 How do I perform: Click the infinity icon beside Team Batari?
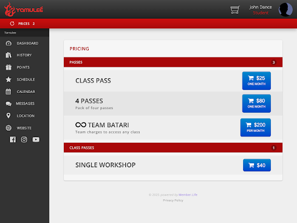click(81, 125)
